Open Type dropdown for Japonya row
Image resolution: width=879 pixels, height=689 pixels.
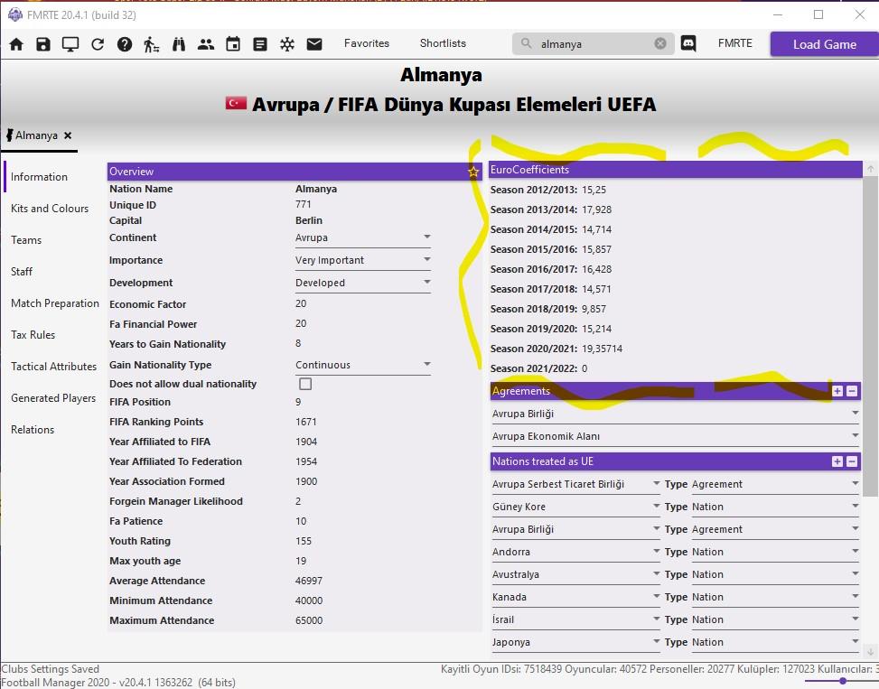(x=775, y=642)
